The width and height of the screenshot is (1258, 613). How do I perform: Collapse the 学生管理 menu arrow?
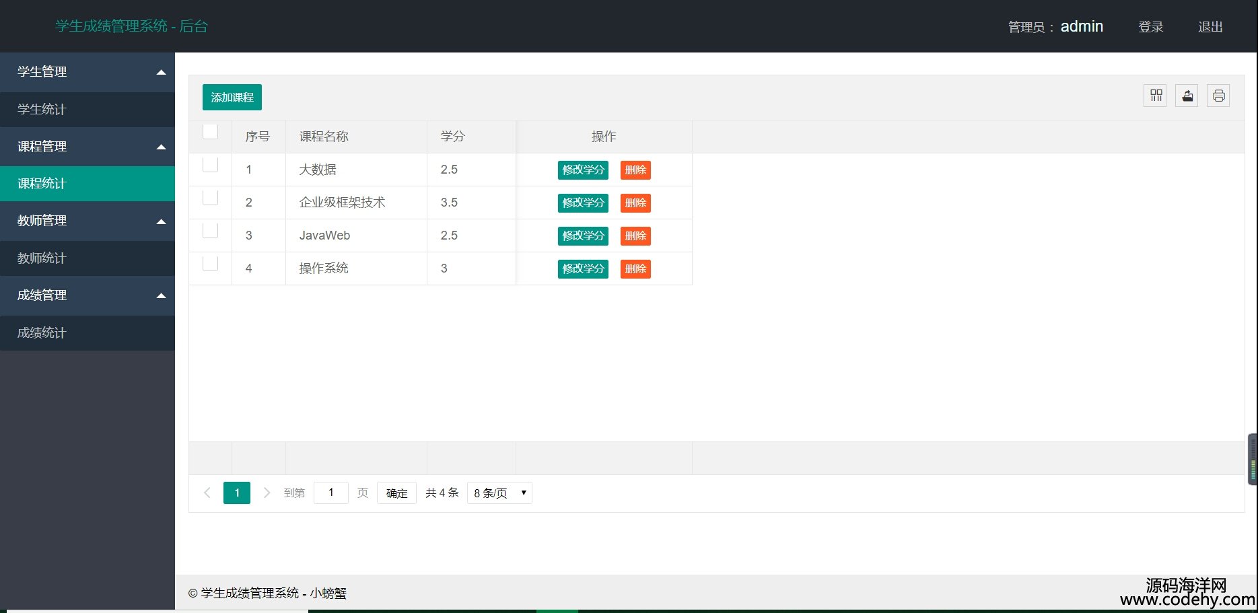[x=161, y=72]
